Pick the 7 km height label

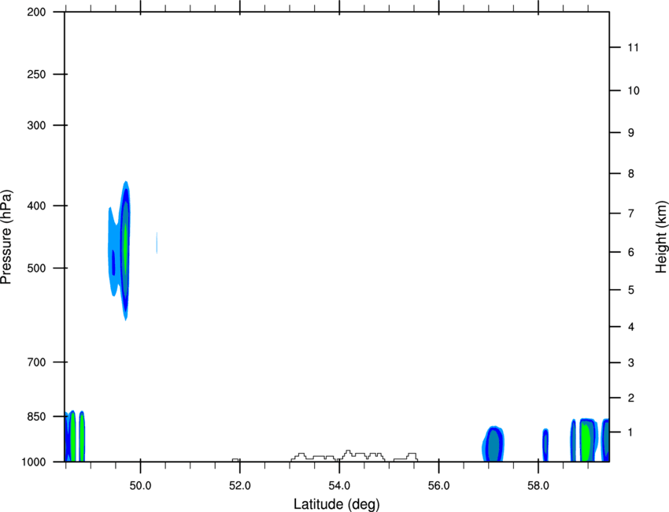pos(631,213)
